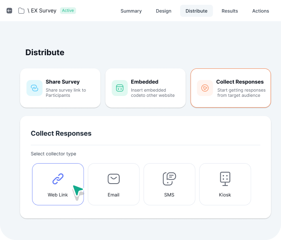Select the Distribute tab
The width and height of the screenshot is (281, 240).
click(196, 11)
